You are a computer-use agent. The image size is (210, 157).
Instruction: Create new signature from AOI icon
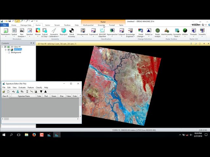13,92
